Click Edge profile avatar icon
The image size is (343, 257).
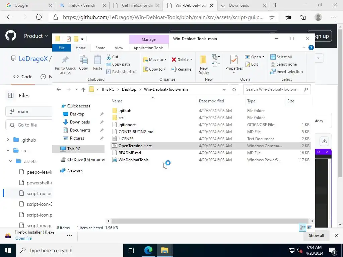click(318, 17)
